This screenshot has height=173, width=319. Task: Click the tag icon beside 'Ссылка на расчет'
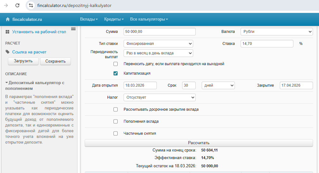pyautogui.click(x=8, y=52)
